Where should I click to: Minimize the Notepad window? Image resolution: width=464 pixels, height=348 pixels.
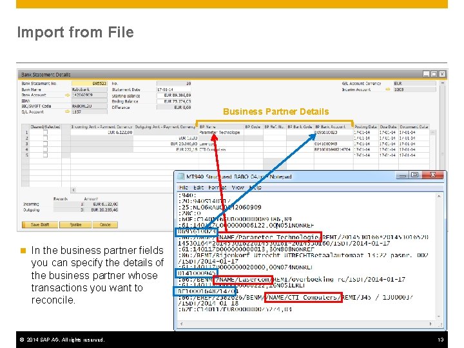(x=402, y=175)
